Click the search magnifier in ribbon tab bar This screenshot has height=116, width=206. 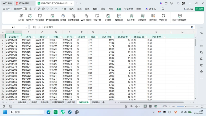click(x=163, y=9)
